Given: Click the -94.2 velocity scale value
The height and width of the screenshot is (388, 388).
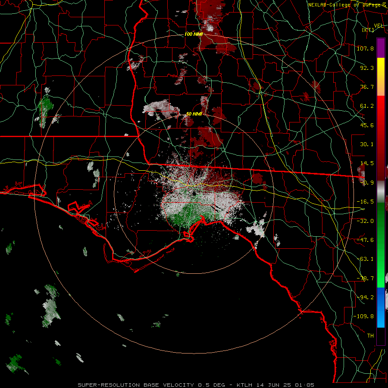Looking at the screenshot, I should (x=365, y=297).
